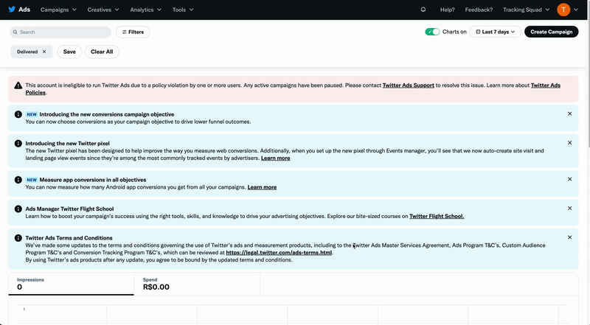590x325 pixels.
Task: Dismiss the Twitter Flight School notice
Action: [x=569, y=208]
